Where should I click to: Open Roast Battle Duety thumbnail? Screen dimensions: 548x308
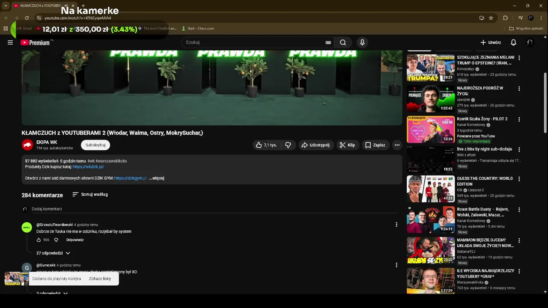(431, 219)
